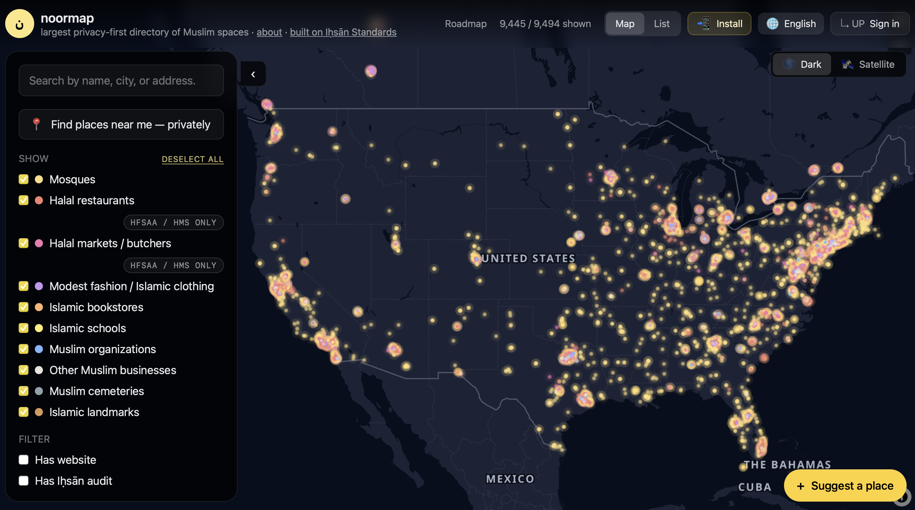Uncheck Halal markets / butchers checkbox
The height and width of the screenshot is (510, 915).
[24, 243]
